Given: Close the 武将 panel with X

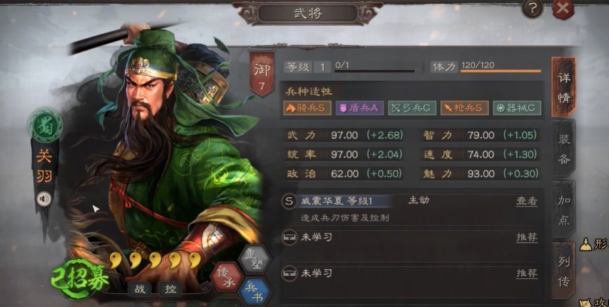Looking at the screenshot, I should point(563,8).
